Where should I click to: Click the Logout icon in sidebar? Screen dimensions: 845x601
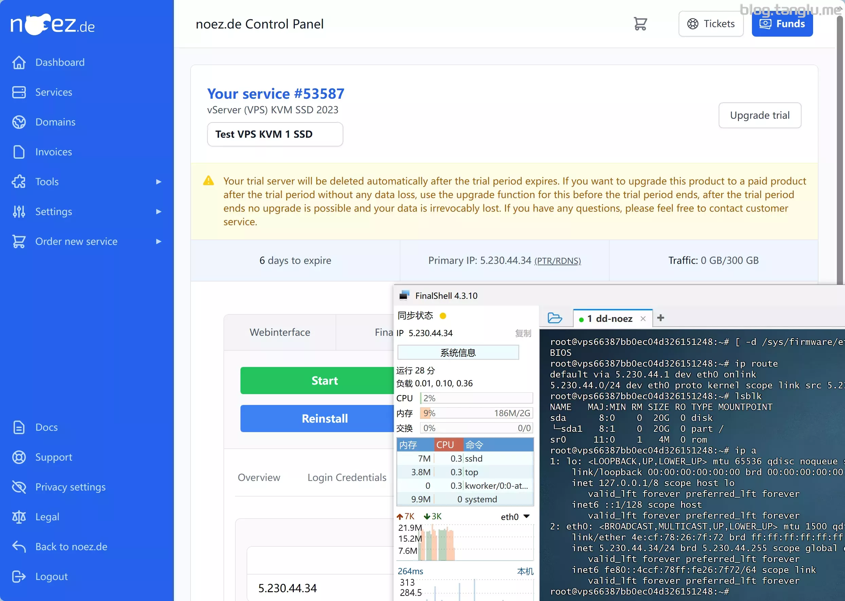coord(19,577)
